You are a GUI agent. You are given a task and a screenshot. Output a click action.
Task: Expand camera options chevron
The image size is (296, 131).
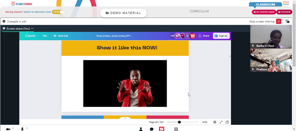click(x=13, y=128)
